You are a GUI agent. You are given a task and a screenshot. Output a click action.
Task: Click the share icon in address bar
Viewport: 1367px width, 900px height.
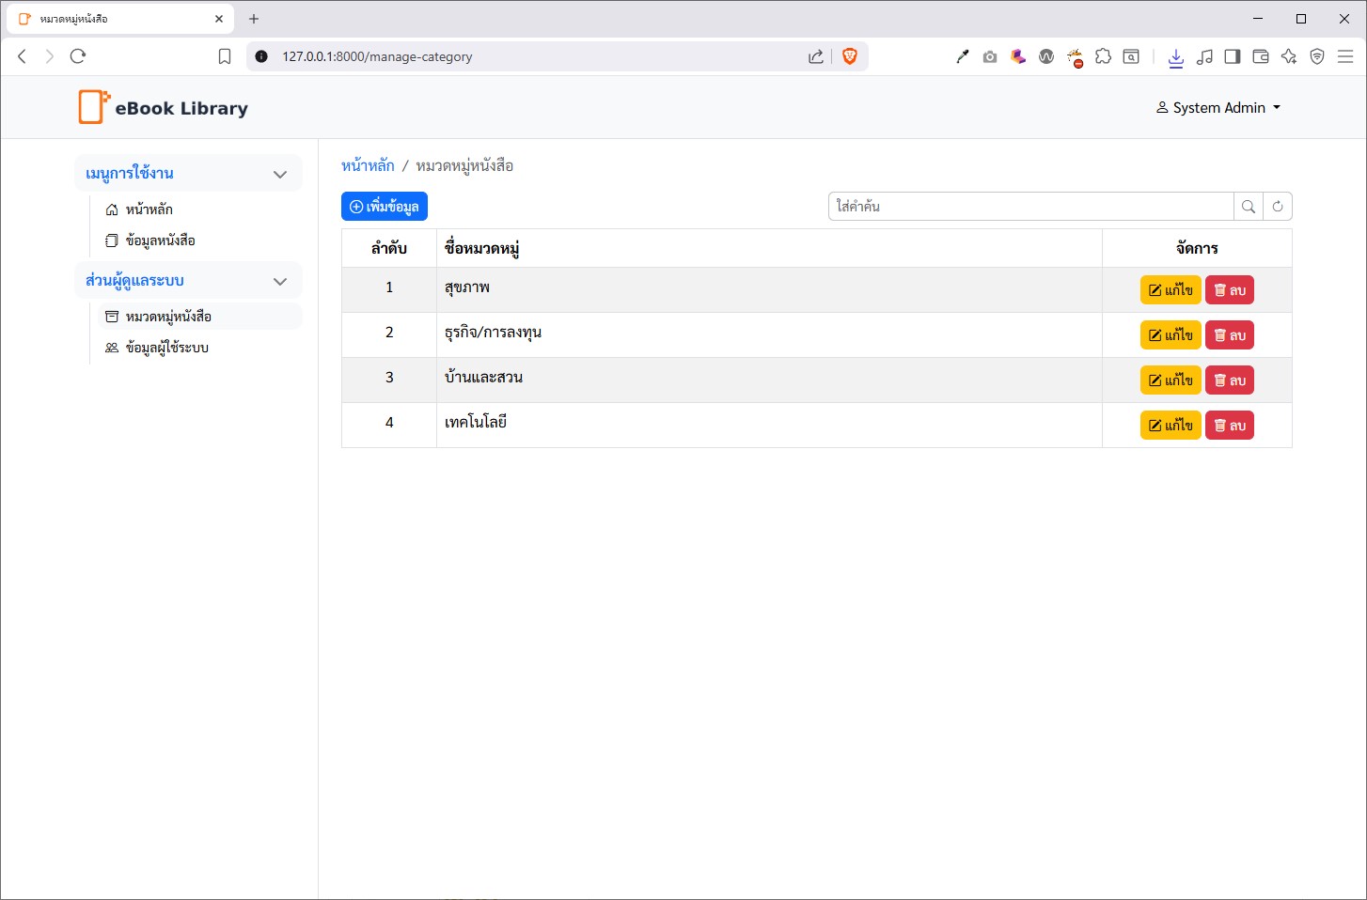[815, 56]
